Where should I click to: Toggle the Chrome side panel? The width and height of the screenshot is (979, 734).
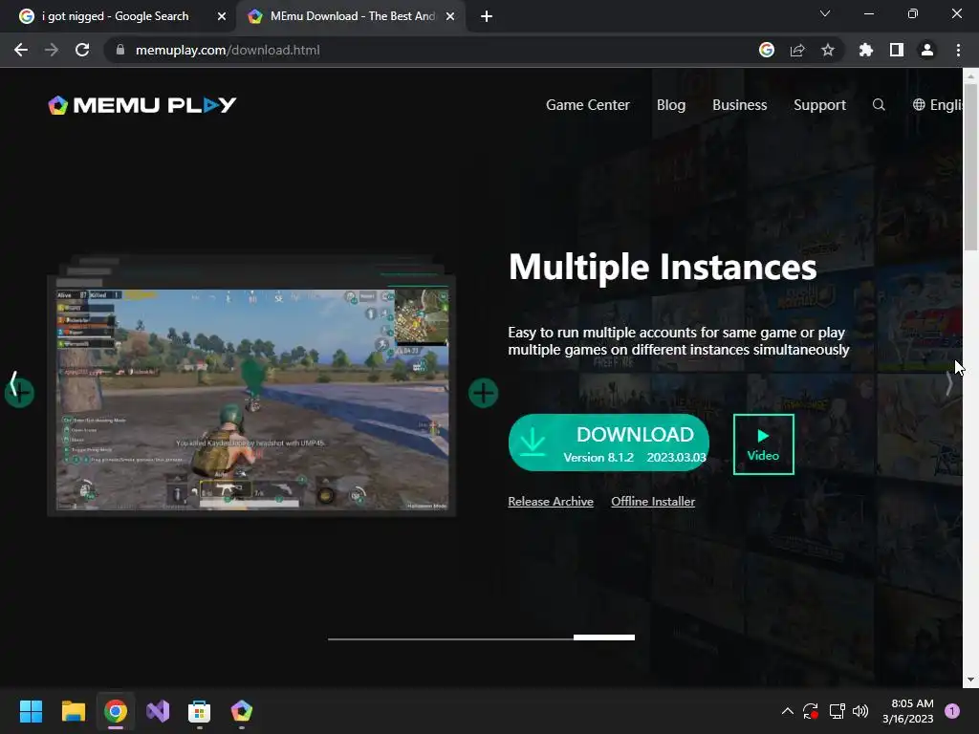coord(897,50)
